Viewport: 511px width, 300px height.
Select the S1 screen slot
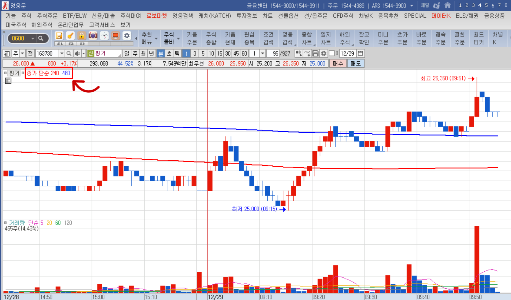[x=60, y=44]
